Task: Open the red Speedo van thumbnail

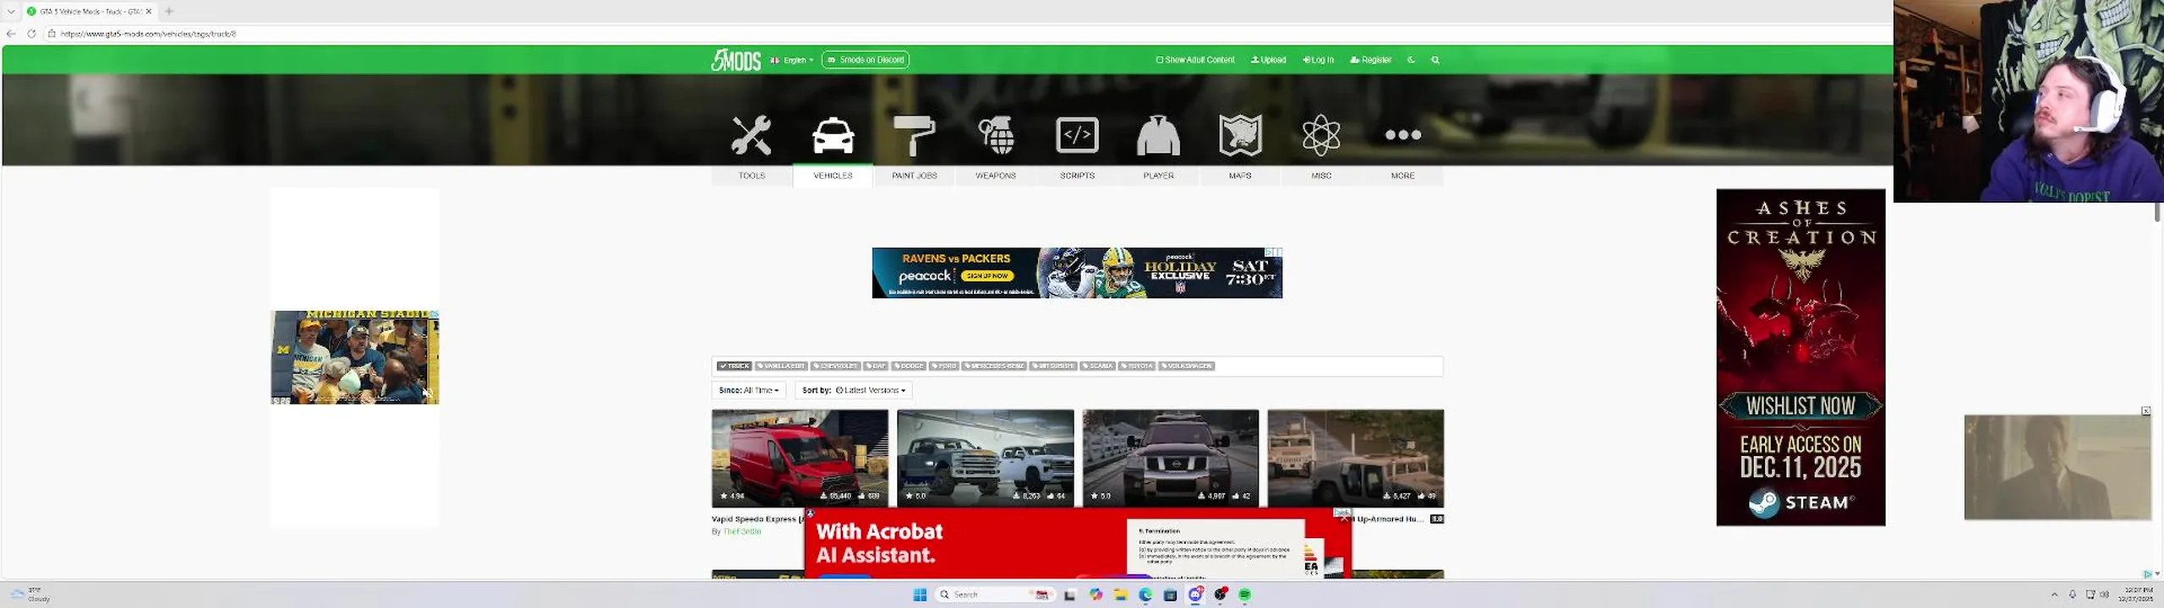Action: point(800,458)
